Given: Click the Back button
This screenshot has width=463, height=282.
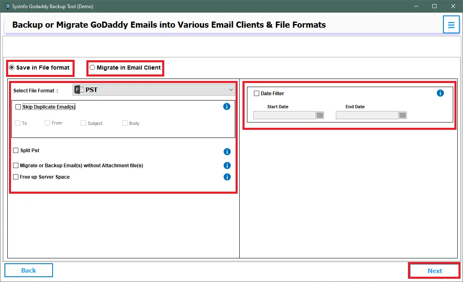Looking at the screenshot, I should (29, 271).
